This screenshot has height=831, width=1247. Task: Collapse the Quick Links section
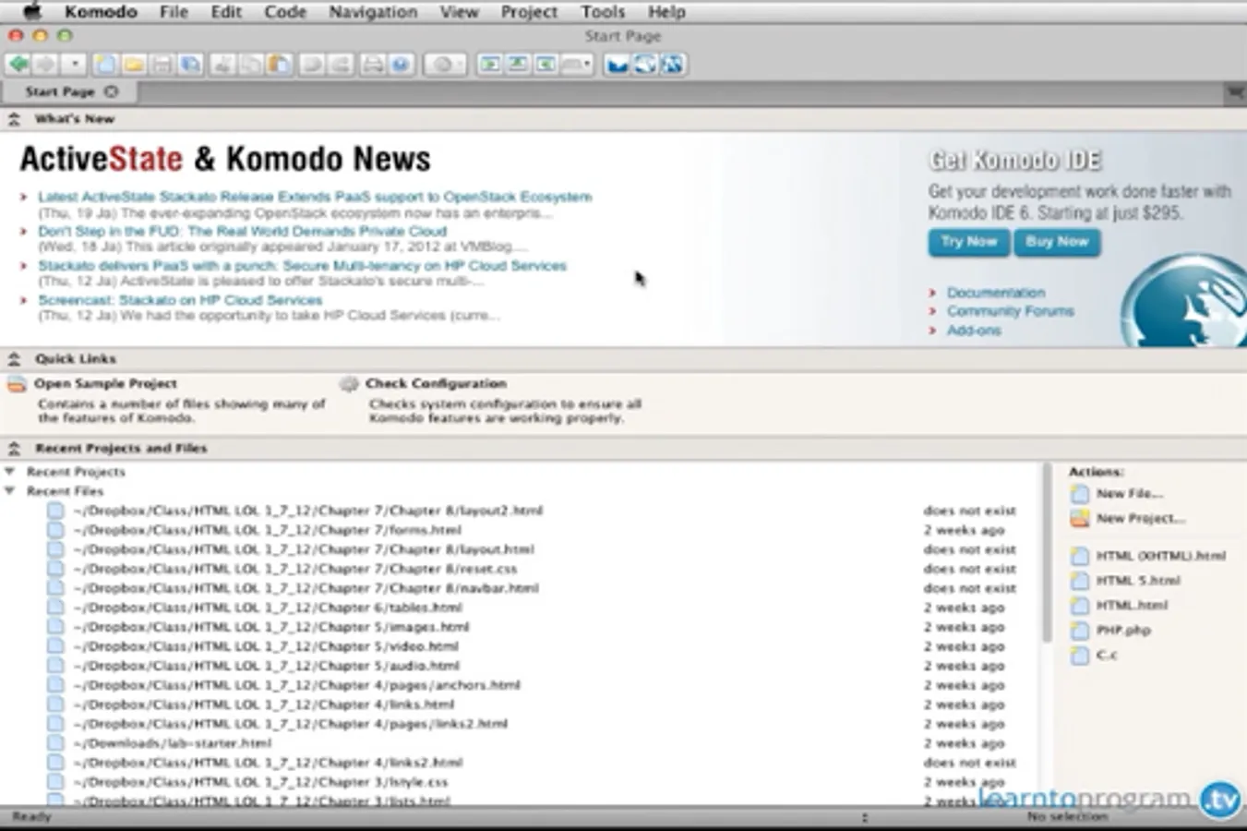coord(14,359)
